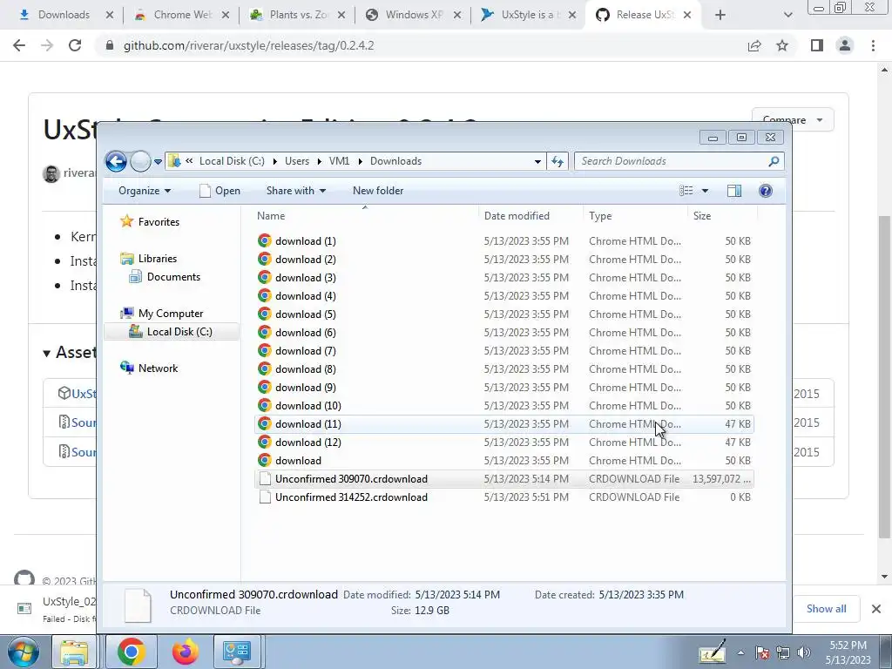Switch to the Chrome Web Store tab
The width and height of the screenshot is (892, 669).
click(181, 15)
